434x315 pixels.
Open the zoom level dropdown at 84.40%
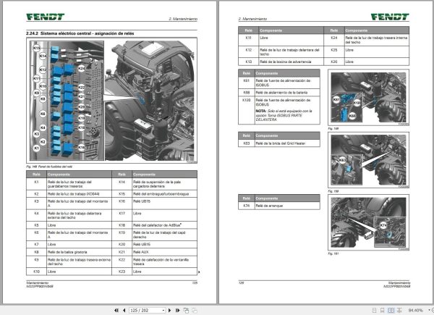(x=429, y=310)
